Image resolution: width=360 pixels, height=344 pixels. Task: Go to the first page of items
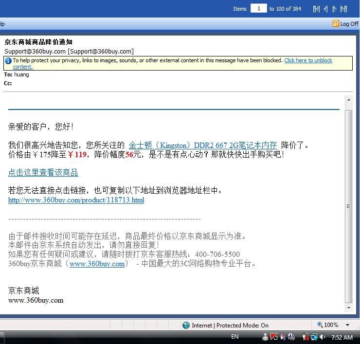pyautogui.click(x=316, y=9)
